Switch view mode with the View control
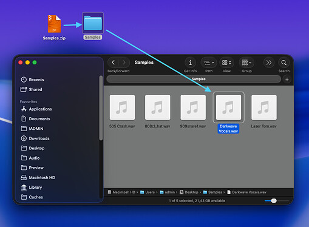This screenshot has width=309, height=227. [x=226, y=63]
